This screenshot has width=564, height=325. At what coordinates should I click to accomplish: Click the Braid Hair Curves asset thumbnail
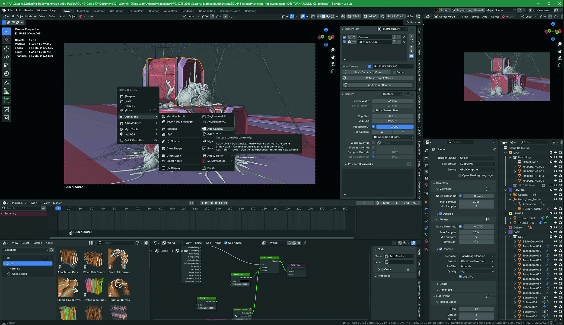point(119,259)
